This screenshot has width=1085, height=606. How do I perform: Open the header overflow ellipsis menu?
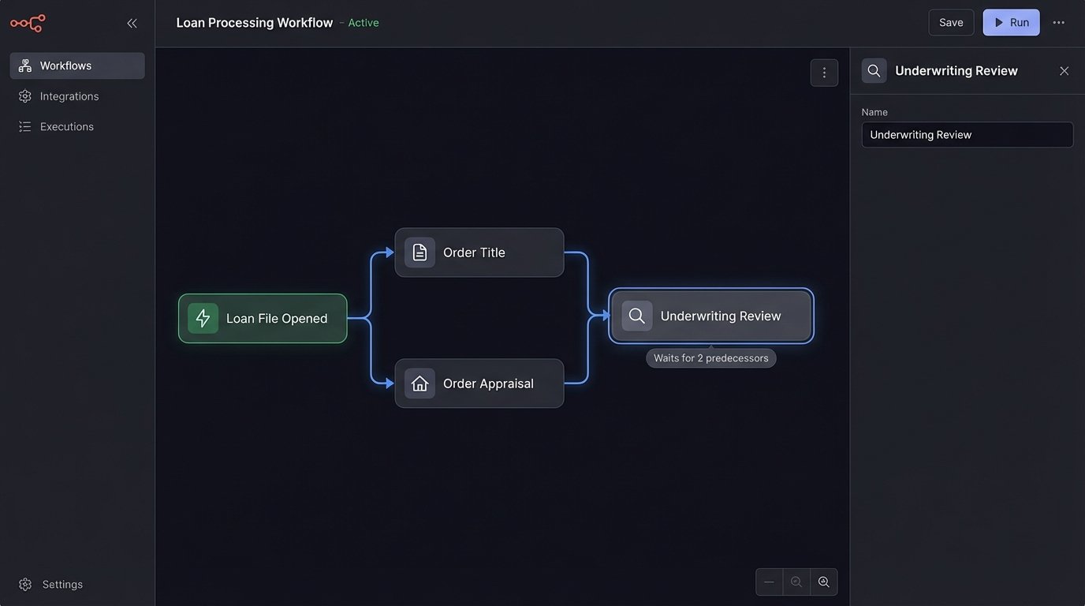[1059, 22]
